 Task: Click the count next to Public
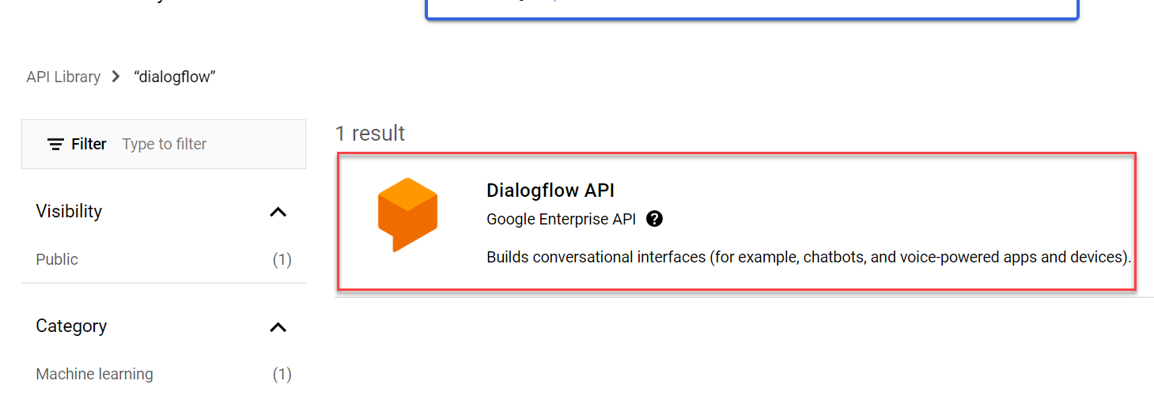282,259
